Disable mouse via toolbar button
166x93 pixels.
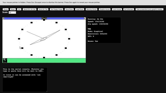(105, 9)
